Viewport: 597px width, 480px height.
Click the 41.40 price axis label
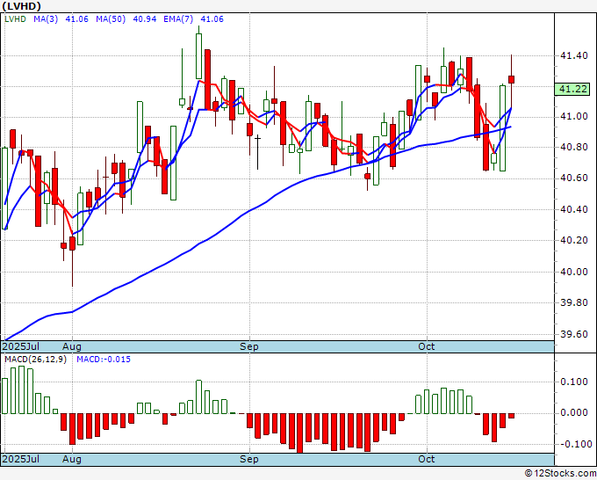coord(574,55)
